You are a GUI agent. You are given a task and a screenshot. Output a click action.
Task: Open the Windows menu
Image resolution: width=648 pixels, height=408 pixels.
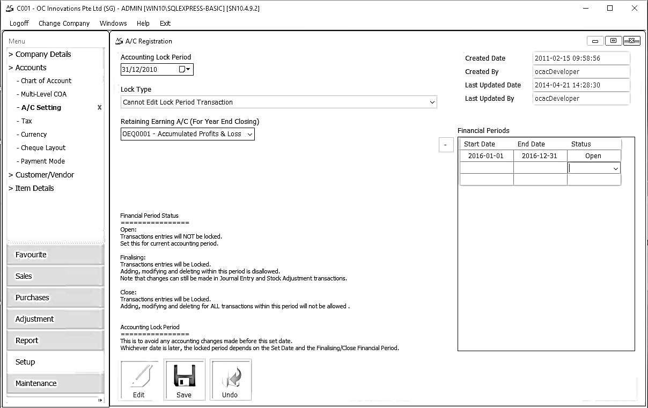pyautogui.click(x=113, y=23)
